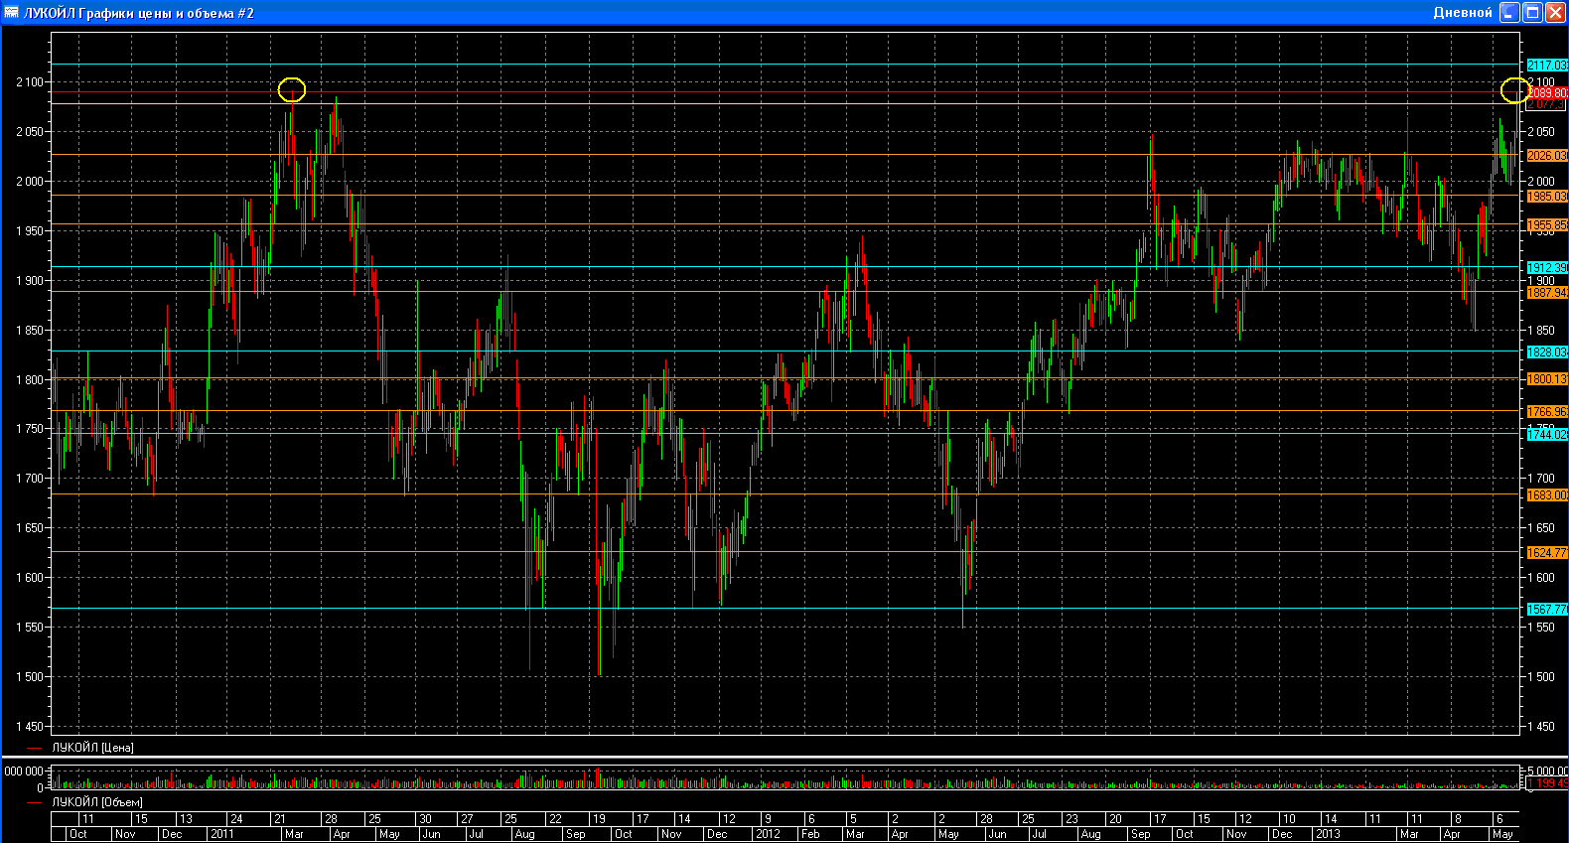Close the ЛУКОЙЛ chart window
Screen dimensions: 1569x843
coord(1554,12)
